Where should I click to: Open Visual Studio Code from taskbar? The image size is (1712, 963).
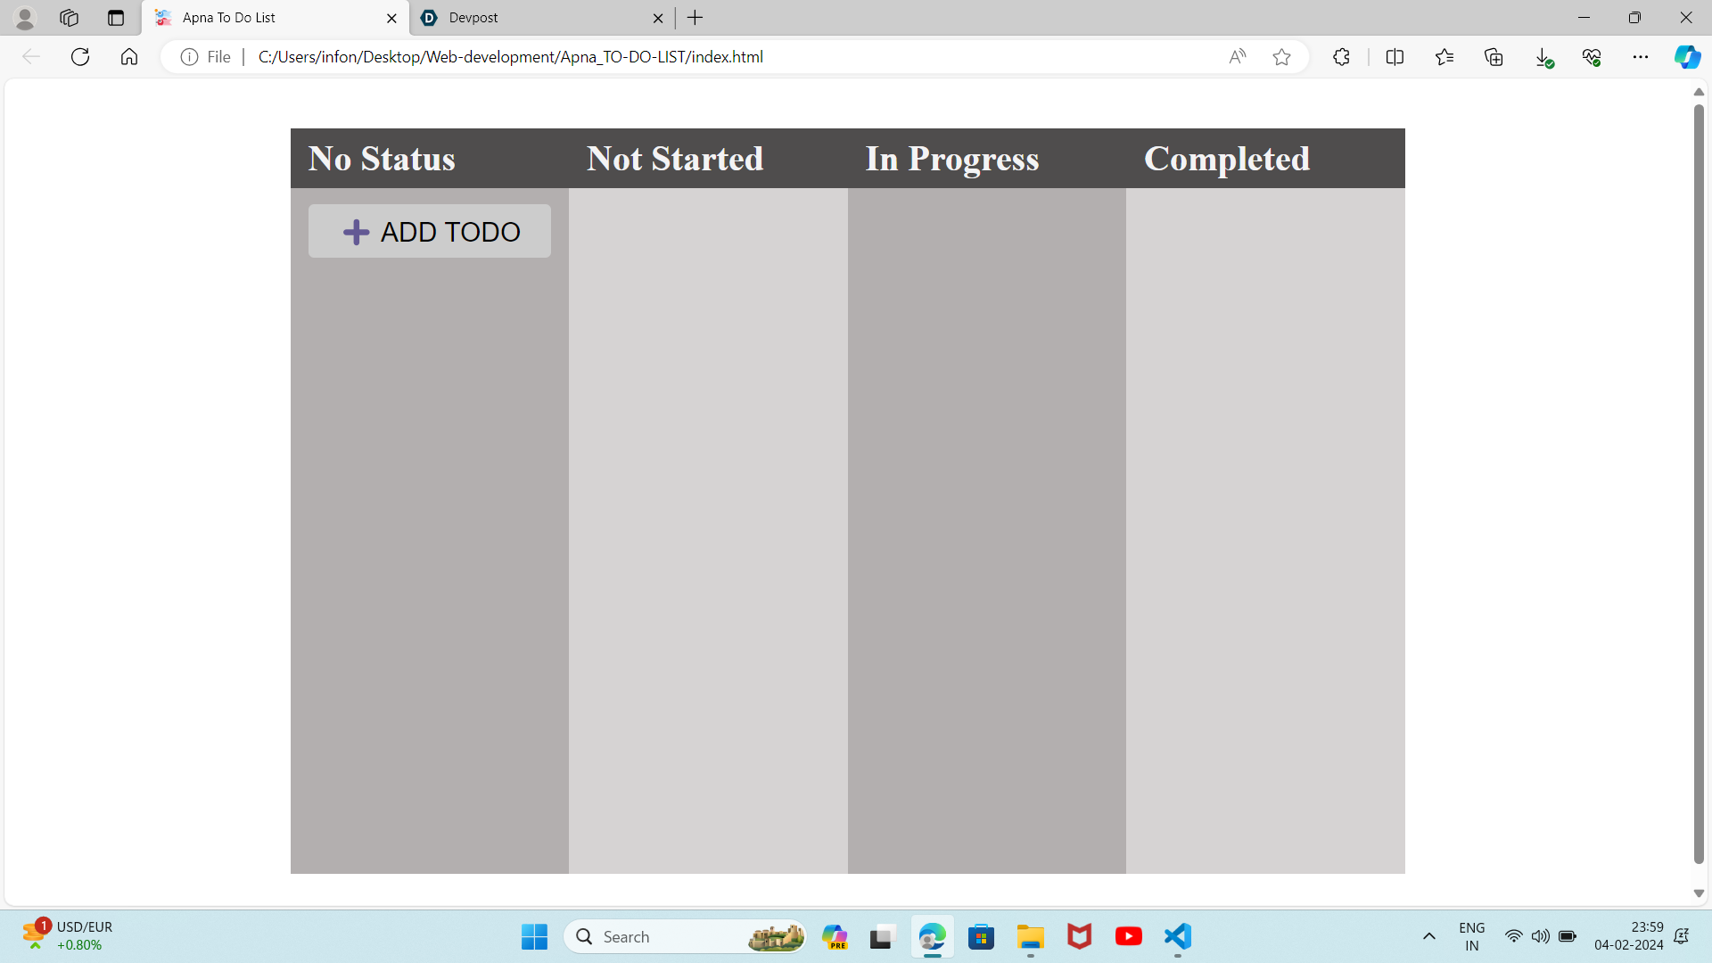coord(1177,936)
